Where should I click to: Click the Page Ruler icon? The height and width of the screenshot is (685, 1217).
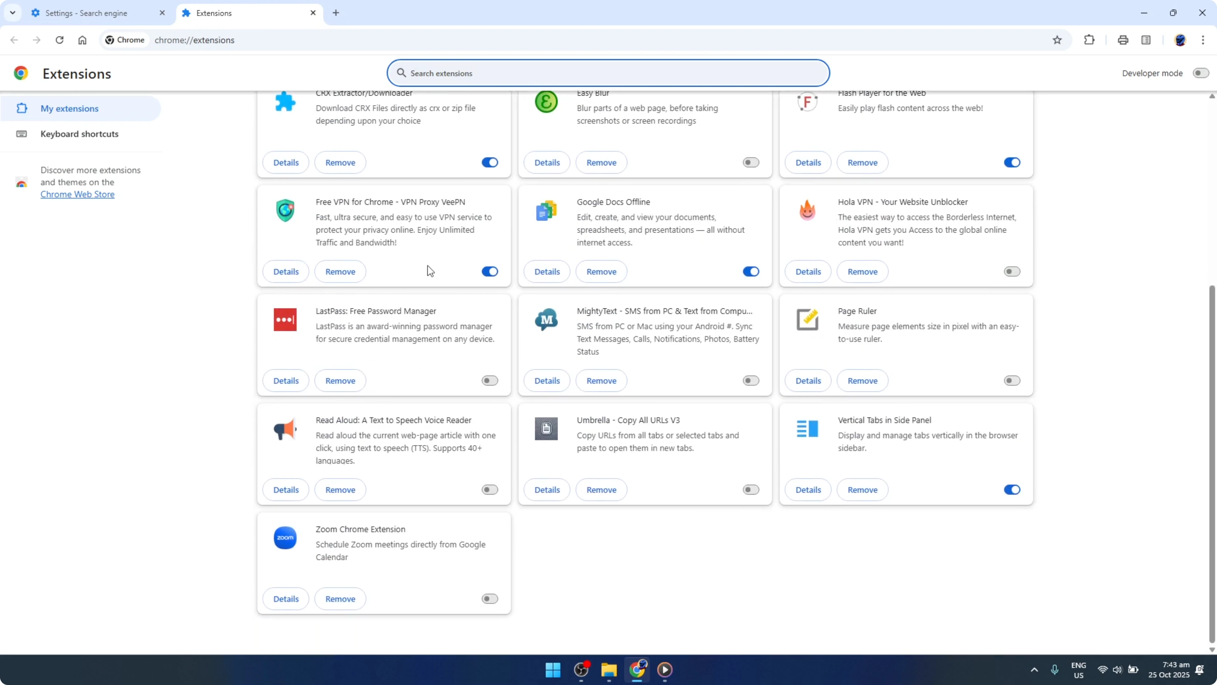[x=807, y=320]
